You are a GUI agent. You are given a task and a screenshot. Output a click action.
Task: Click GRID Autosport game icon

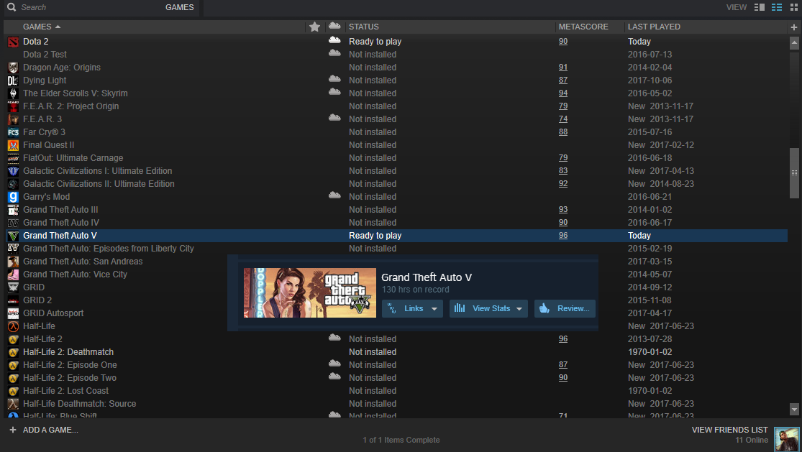(13, 313)
